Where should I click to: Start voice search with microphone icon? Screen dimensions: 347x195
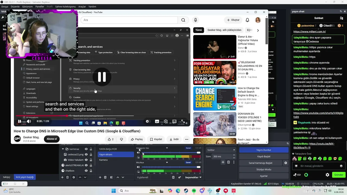195,20
